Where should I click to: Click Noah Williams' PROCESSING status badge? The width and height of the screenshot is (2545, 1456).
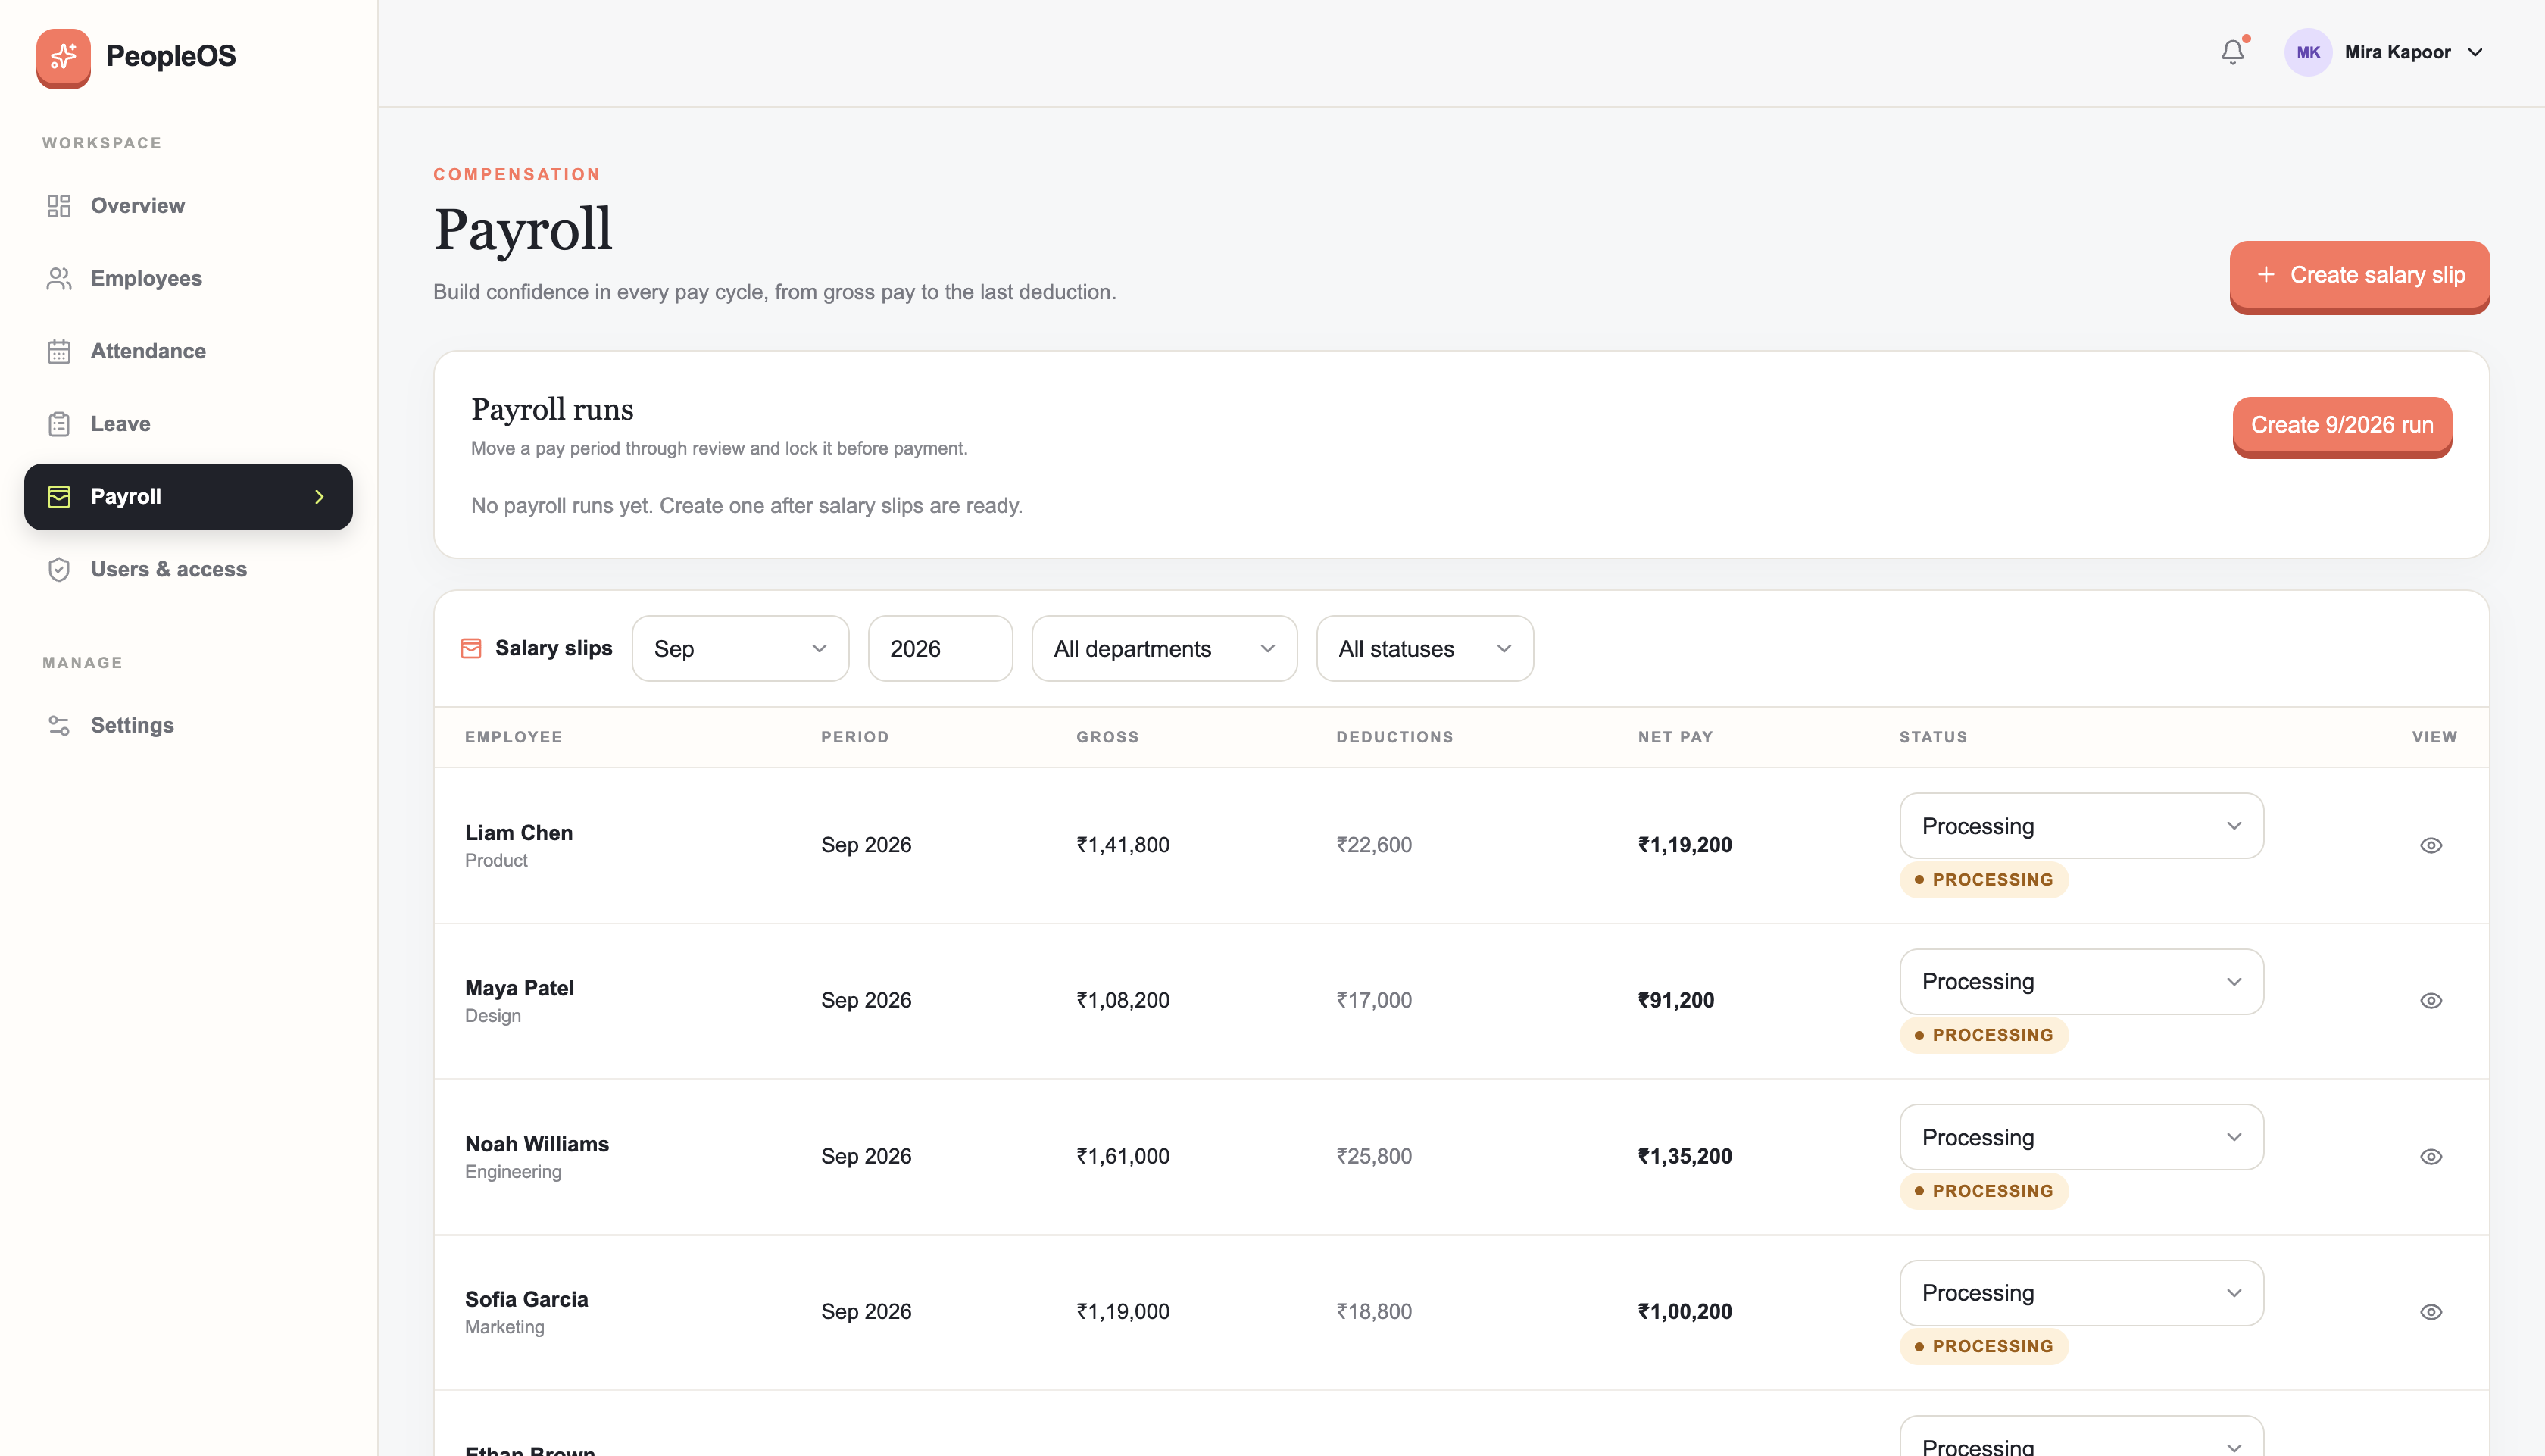tap(1983, 1191)
